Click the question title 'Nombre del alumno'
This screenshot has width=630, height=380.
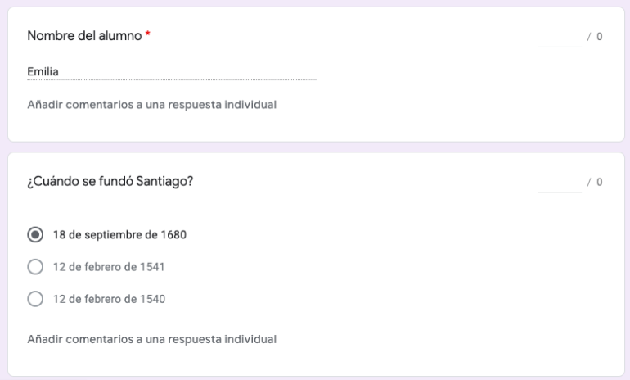click(84, 37)
